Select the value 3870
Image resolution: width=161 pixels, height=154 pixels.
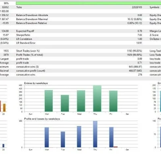tap(6, 55)
